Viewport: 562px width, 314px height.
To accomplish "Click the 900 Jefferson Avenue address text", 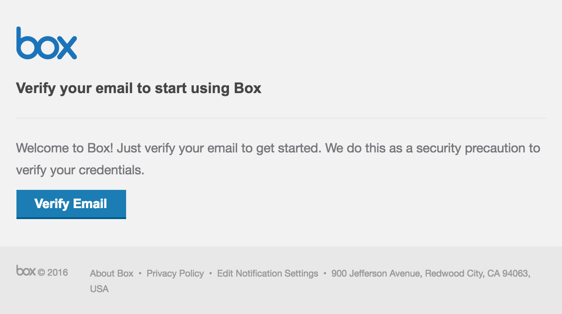I will [x=377, y=273].
